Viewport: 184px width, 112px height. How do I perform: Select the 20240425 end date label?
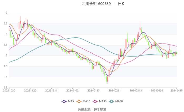[x=177, y=90]
